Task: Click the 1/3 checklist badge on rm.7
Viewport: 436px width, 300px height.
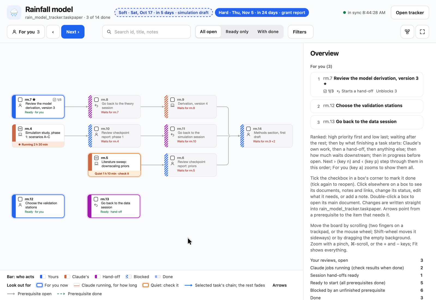Action: (57, 100)
